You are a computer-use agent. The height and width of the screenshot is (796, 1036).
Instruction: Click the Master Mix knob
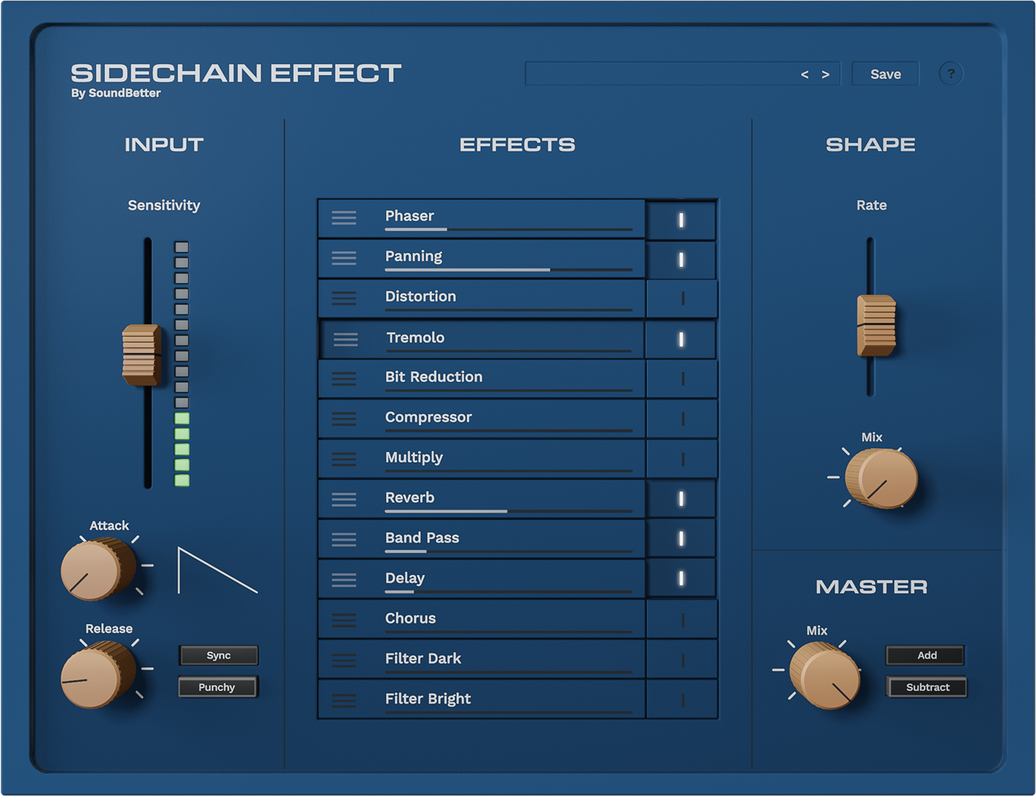coord(824,676)
